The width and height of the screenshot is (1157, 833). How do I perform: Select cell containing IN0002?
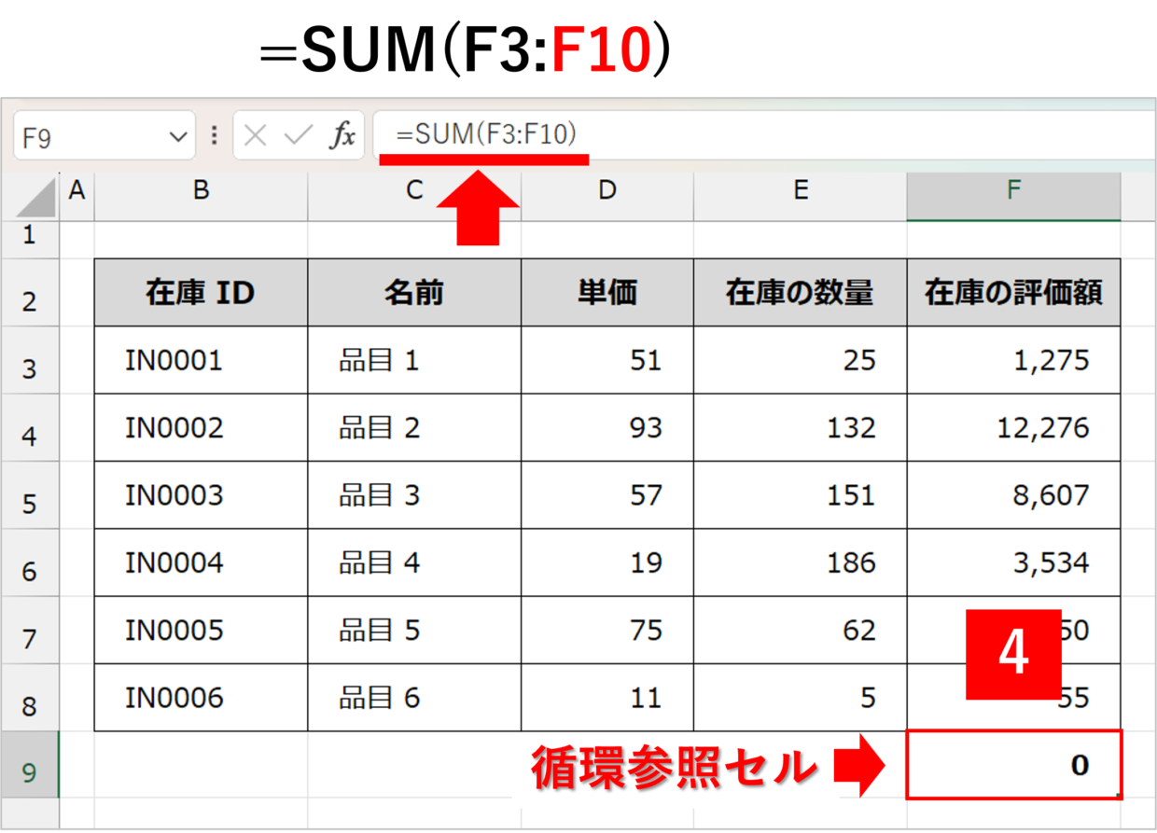pyautogui.click(x=201, y=427)
